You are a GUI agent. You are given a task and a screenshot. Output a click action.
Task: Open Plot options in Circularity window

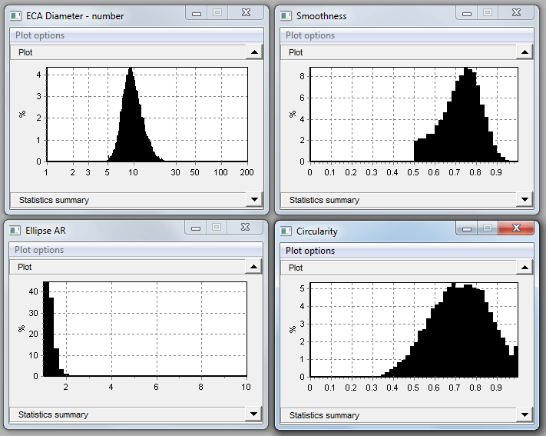point(310,251)
